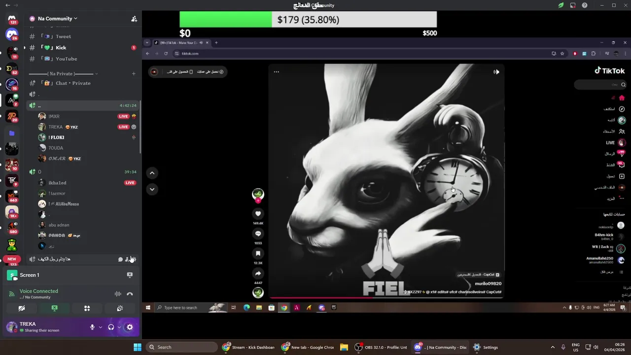The width and height of the screenshot is (631, 355).
Task: Open Windows Start button on taskbar
Action: pos(138,347)
